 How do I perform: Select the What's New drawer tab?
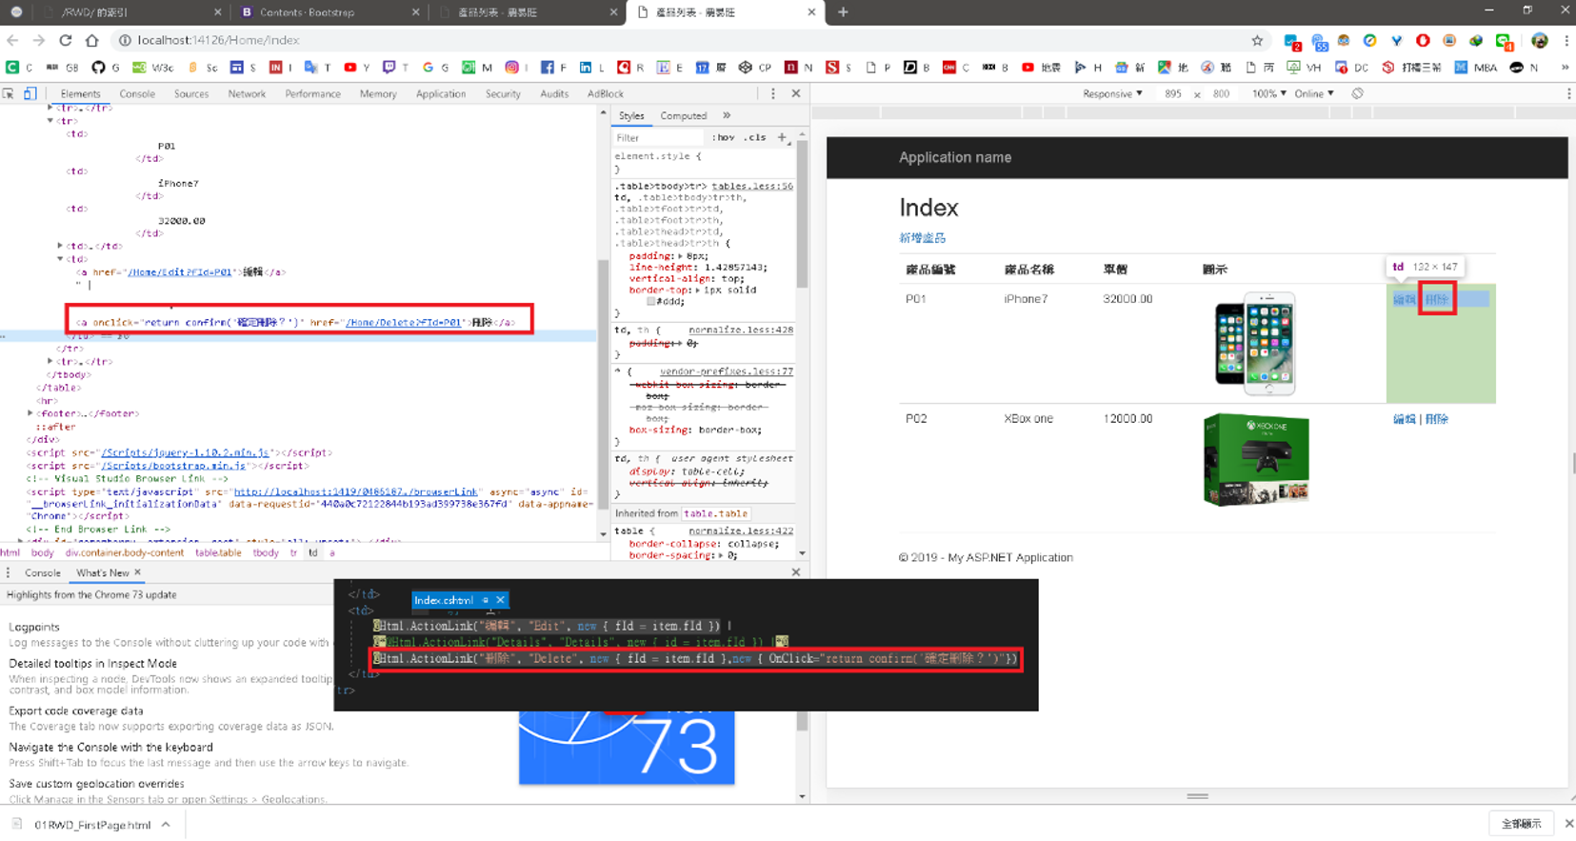click(102, 572)
